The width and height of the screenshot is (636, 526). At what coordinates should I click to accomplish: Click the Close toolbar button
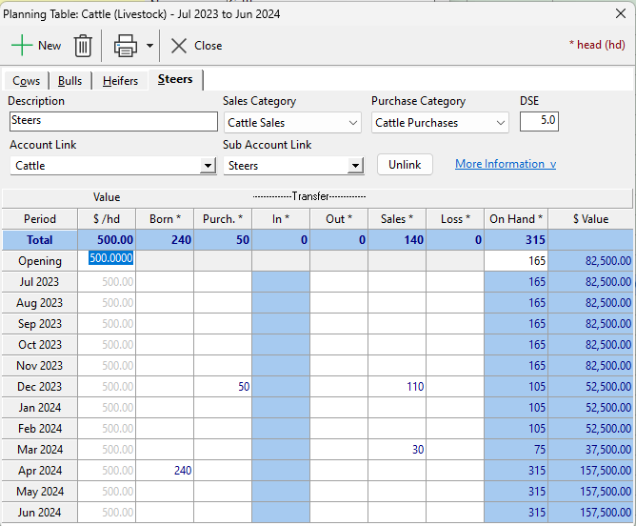pyautogui.click(x=196, y=46)
